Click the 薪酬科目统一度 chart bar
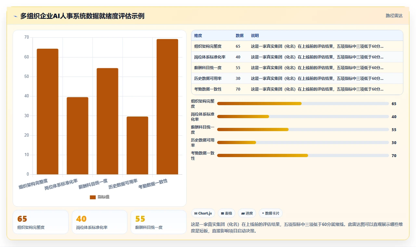416x247 pixels. pyautogui.click(x=107, y=121)
